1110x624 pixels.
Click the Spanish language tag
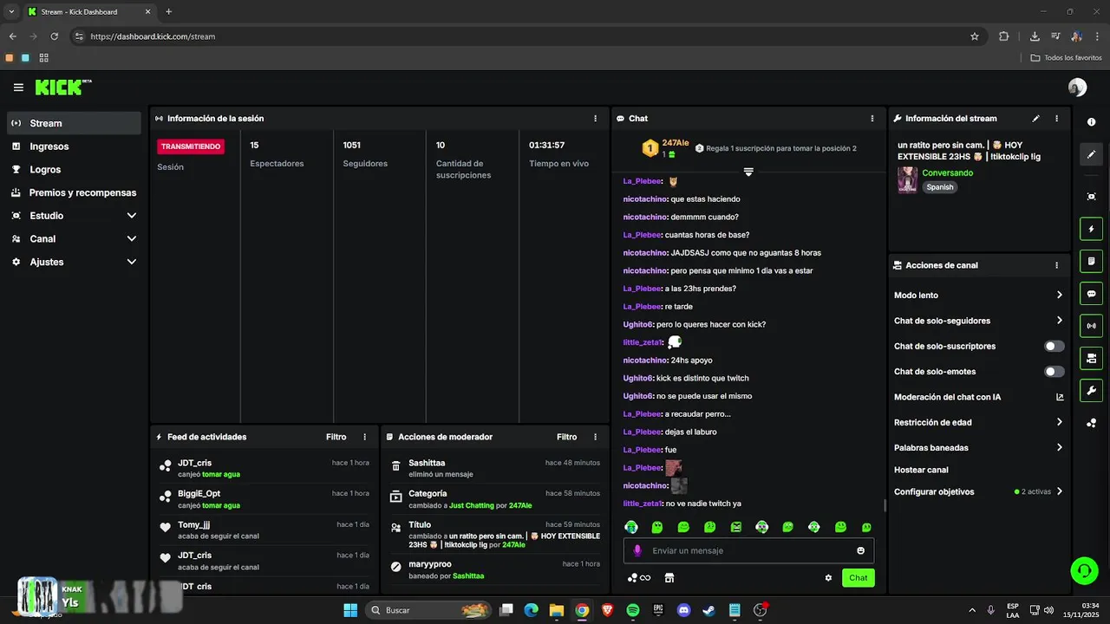pos(939,187)
